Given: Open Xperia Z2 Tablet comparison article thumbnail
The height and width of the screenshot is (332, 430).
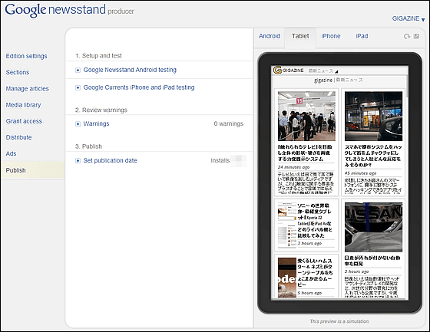Looking at the screenshot, I should tap(287, 225).
